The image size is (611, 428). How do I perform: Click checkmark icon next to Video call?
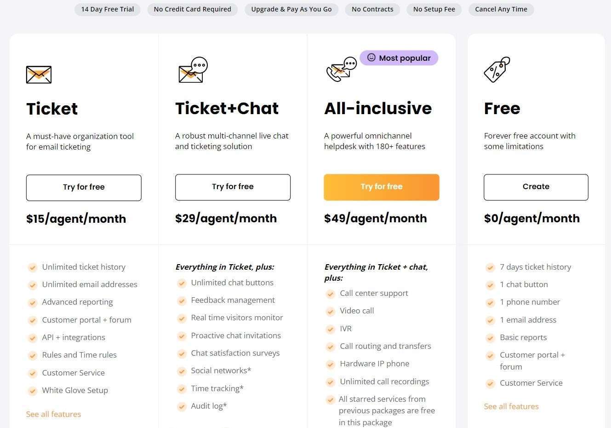[x=330, y=312]
